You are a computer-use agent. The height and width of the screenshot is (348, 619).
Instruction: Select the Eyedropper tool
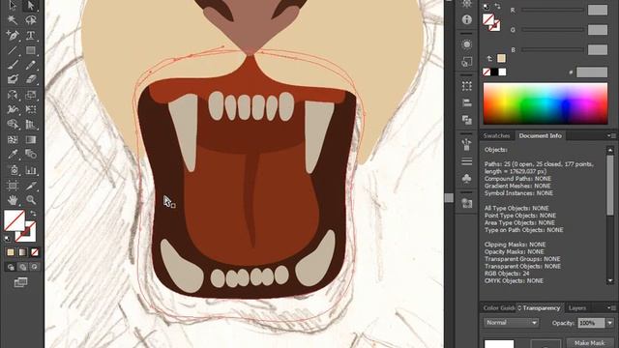pos(13,154)
